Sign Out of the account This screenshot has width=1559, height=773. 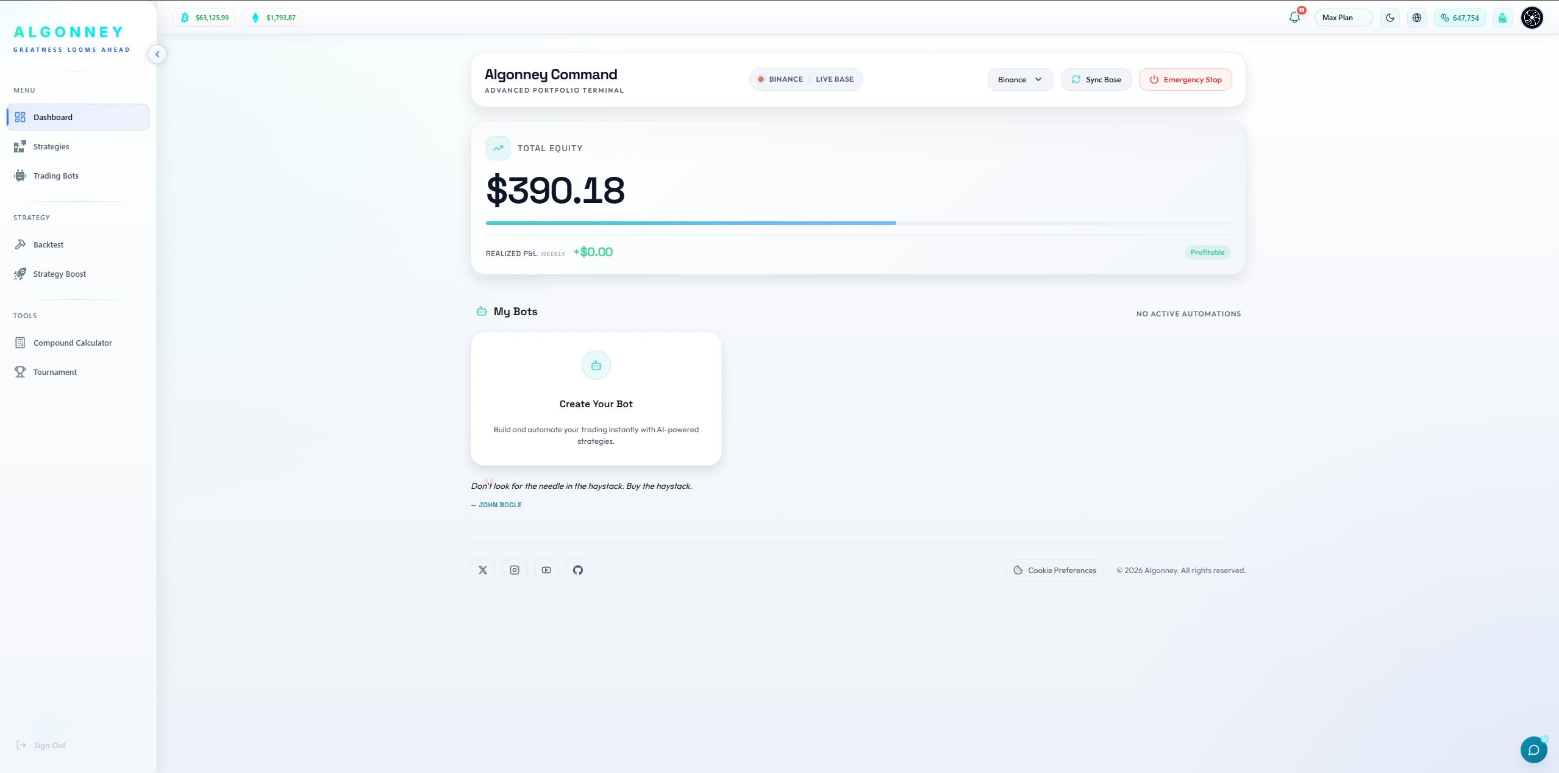click(41, 745)
